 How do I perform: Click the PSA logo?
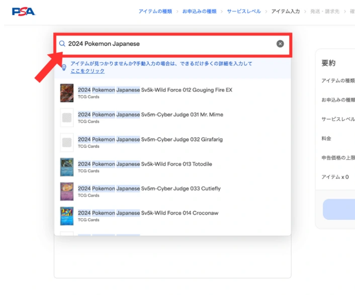click(24, 12)
